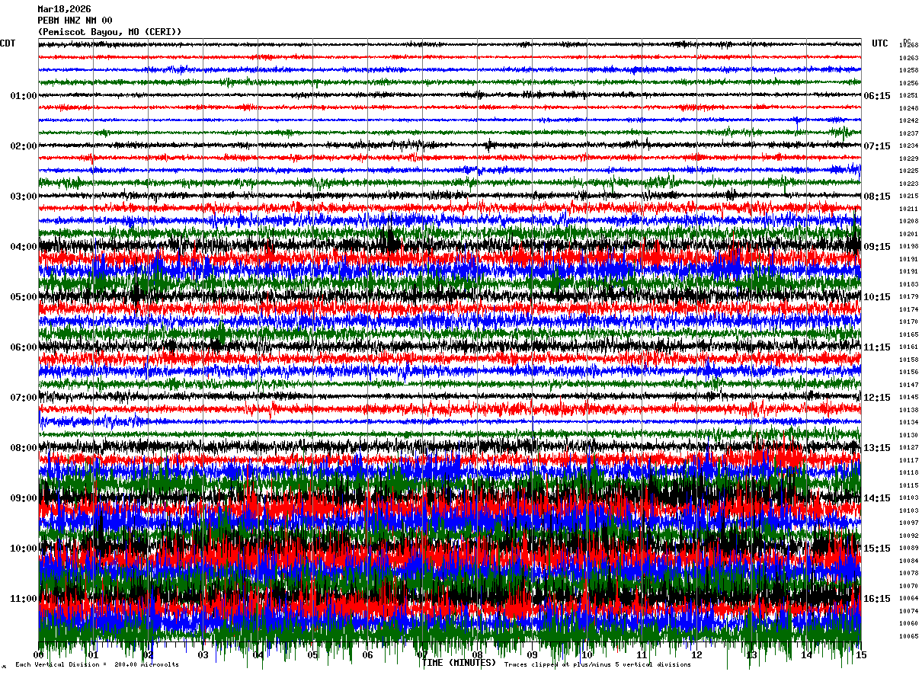This screenshot has width=922, height=675.
Task: Click the DC offset value 10263
Action: pos(908,58)
